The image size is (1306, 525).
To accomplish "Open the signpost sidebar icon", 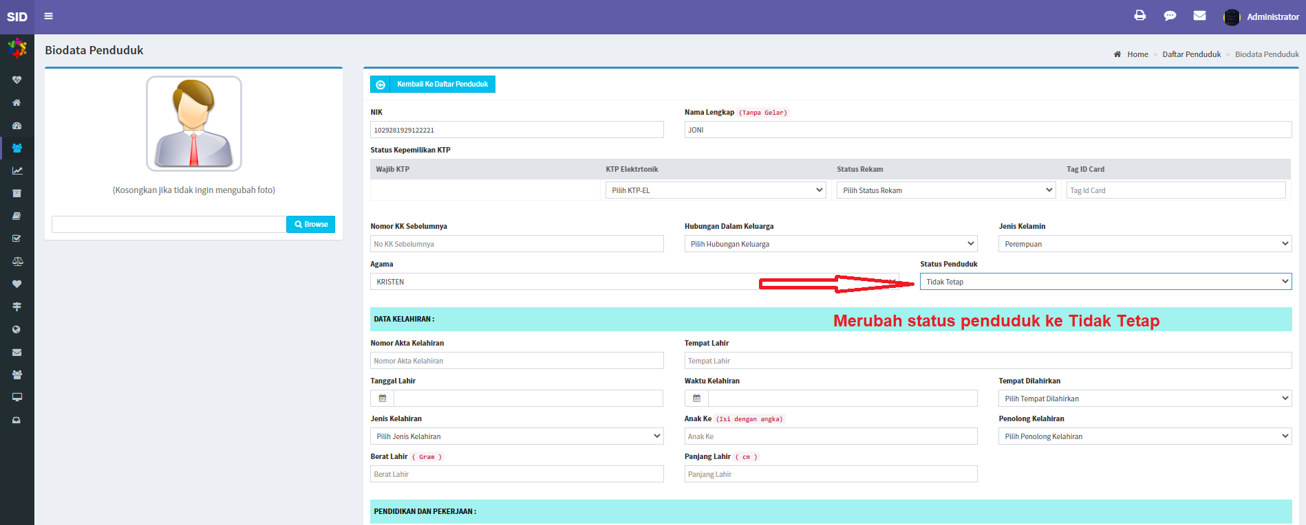I will coord(17,306).
